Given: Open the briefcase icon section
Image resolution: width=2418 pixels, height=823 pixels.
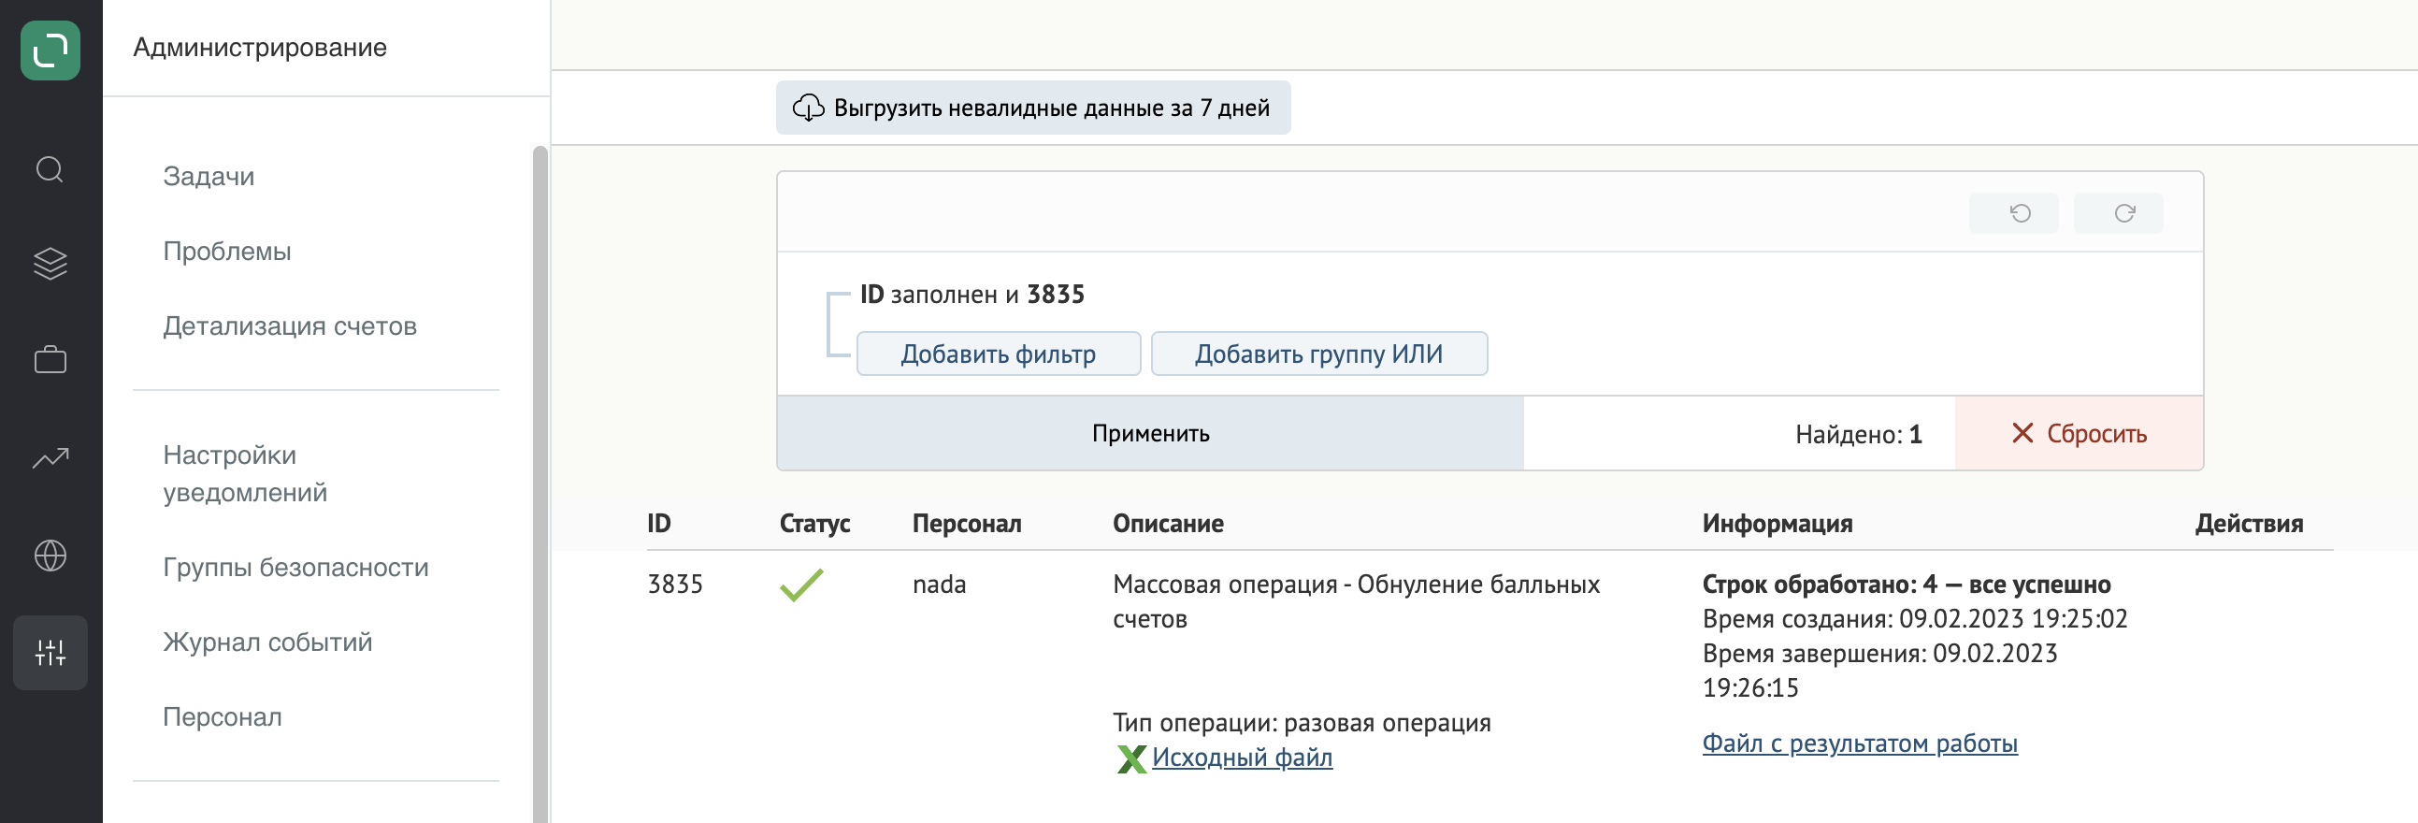Looking at the screenshot, I should click(50, 359).
